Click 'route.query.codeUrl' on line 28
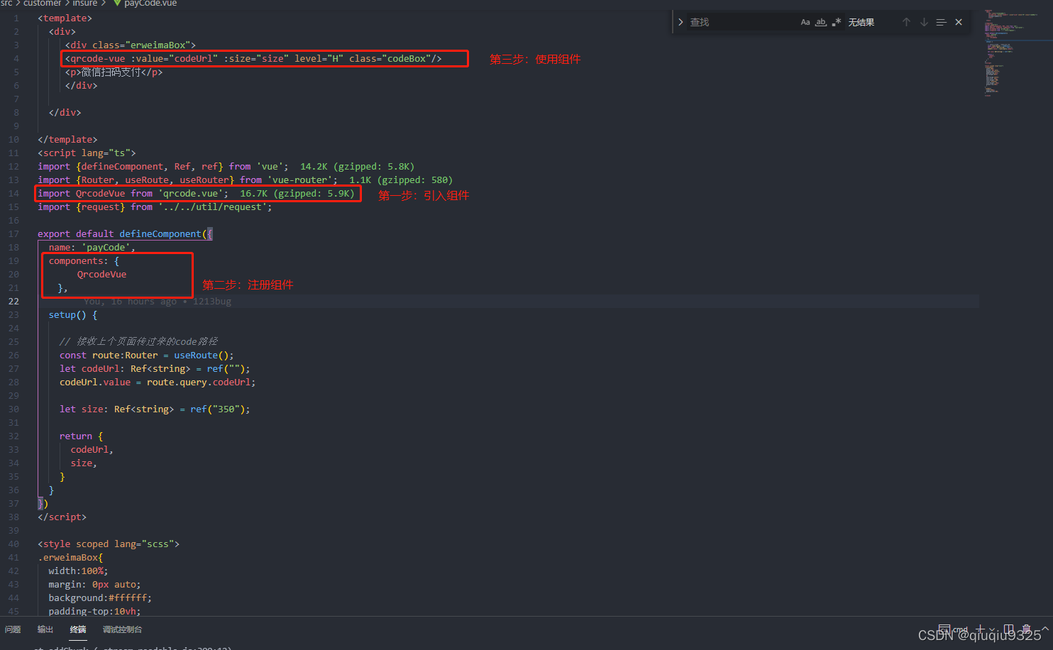1053x650 pixels. (x=199, y=382)
